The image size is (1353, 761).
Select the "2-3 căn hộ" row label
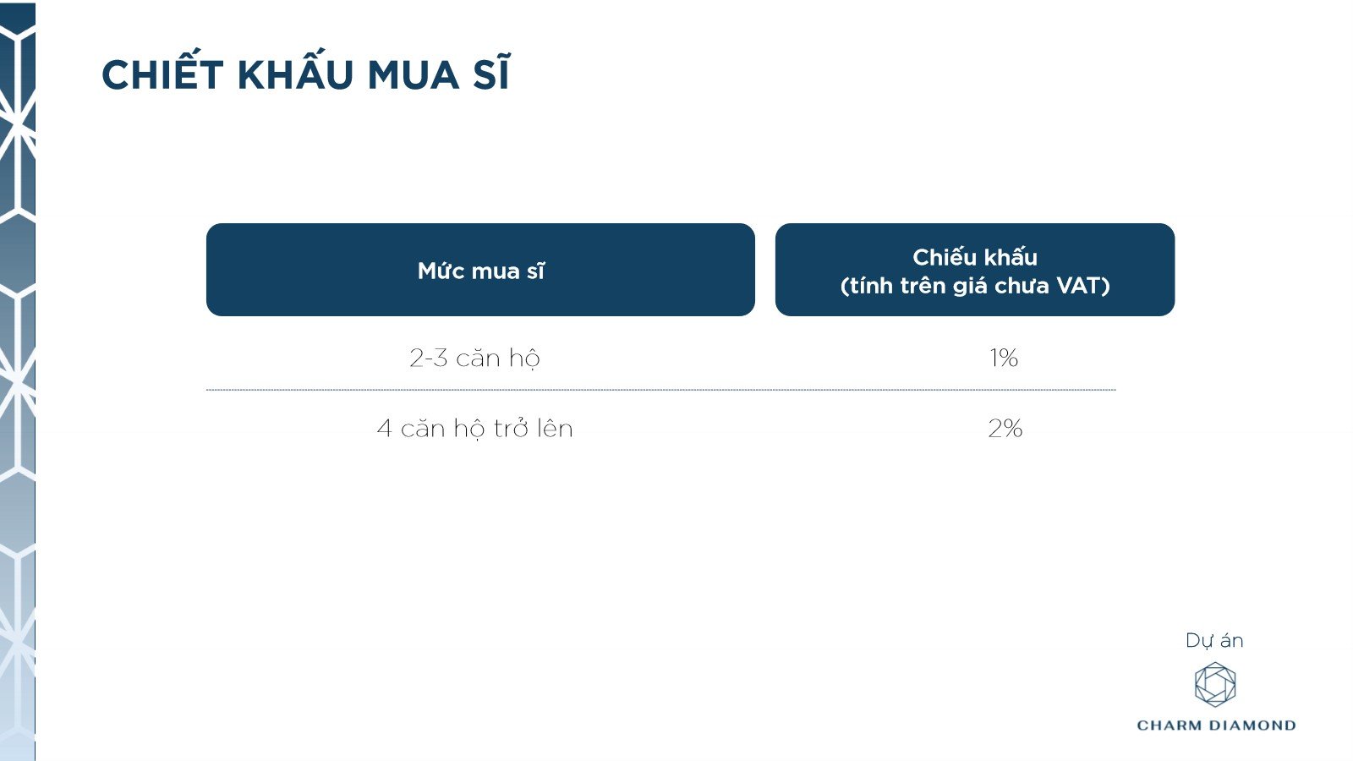pos(474,359)
